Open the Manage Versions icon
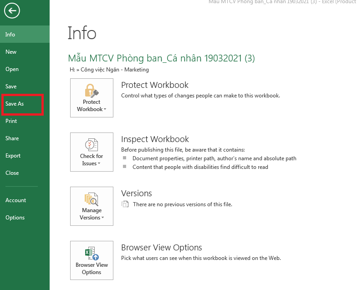The image size is (357, 290). [92, 199]
